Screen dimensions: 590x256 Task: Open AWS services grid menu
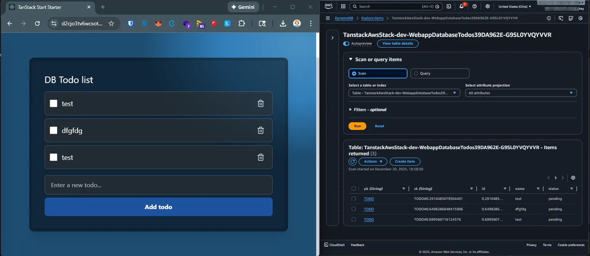coord(343,7)
